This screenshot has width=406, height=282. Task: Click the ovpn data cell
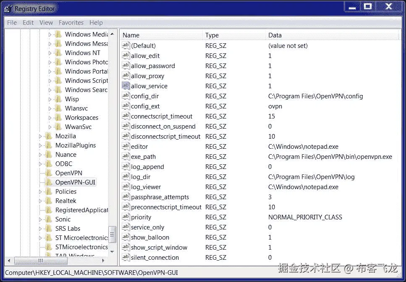pos(275,106)
